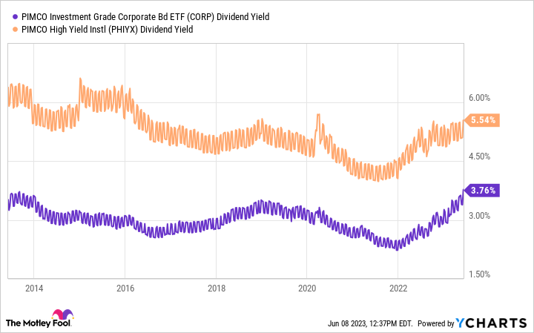Select the 2020 x-axis label

click(x=307, y=289)
